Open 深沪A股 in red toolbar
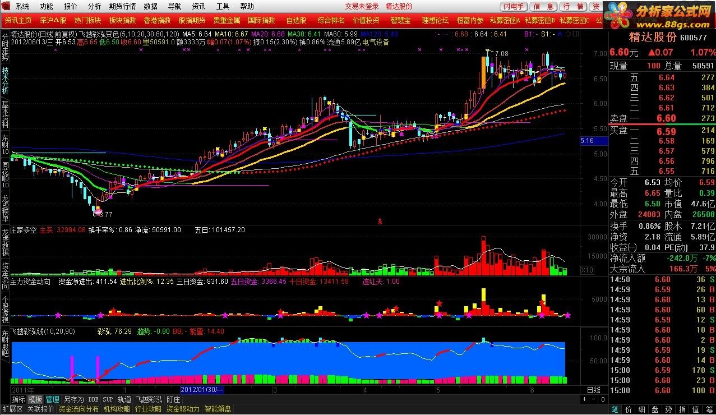Screen dimensions: 716x415 [53, 20]
